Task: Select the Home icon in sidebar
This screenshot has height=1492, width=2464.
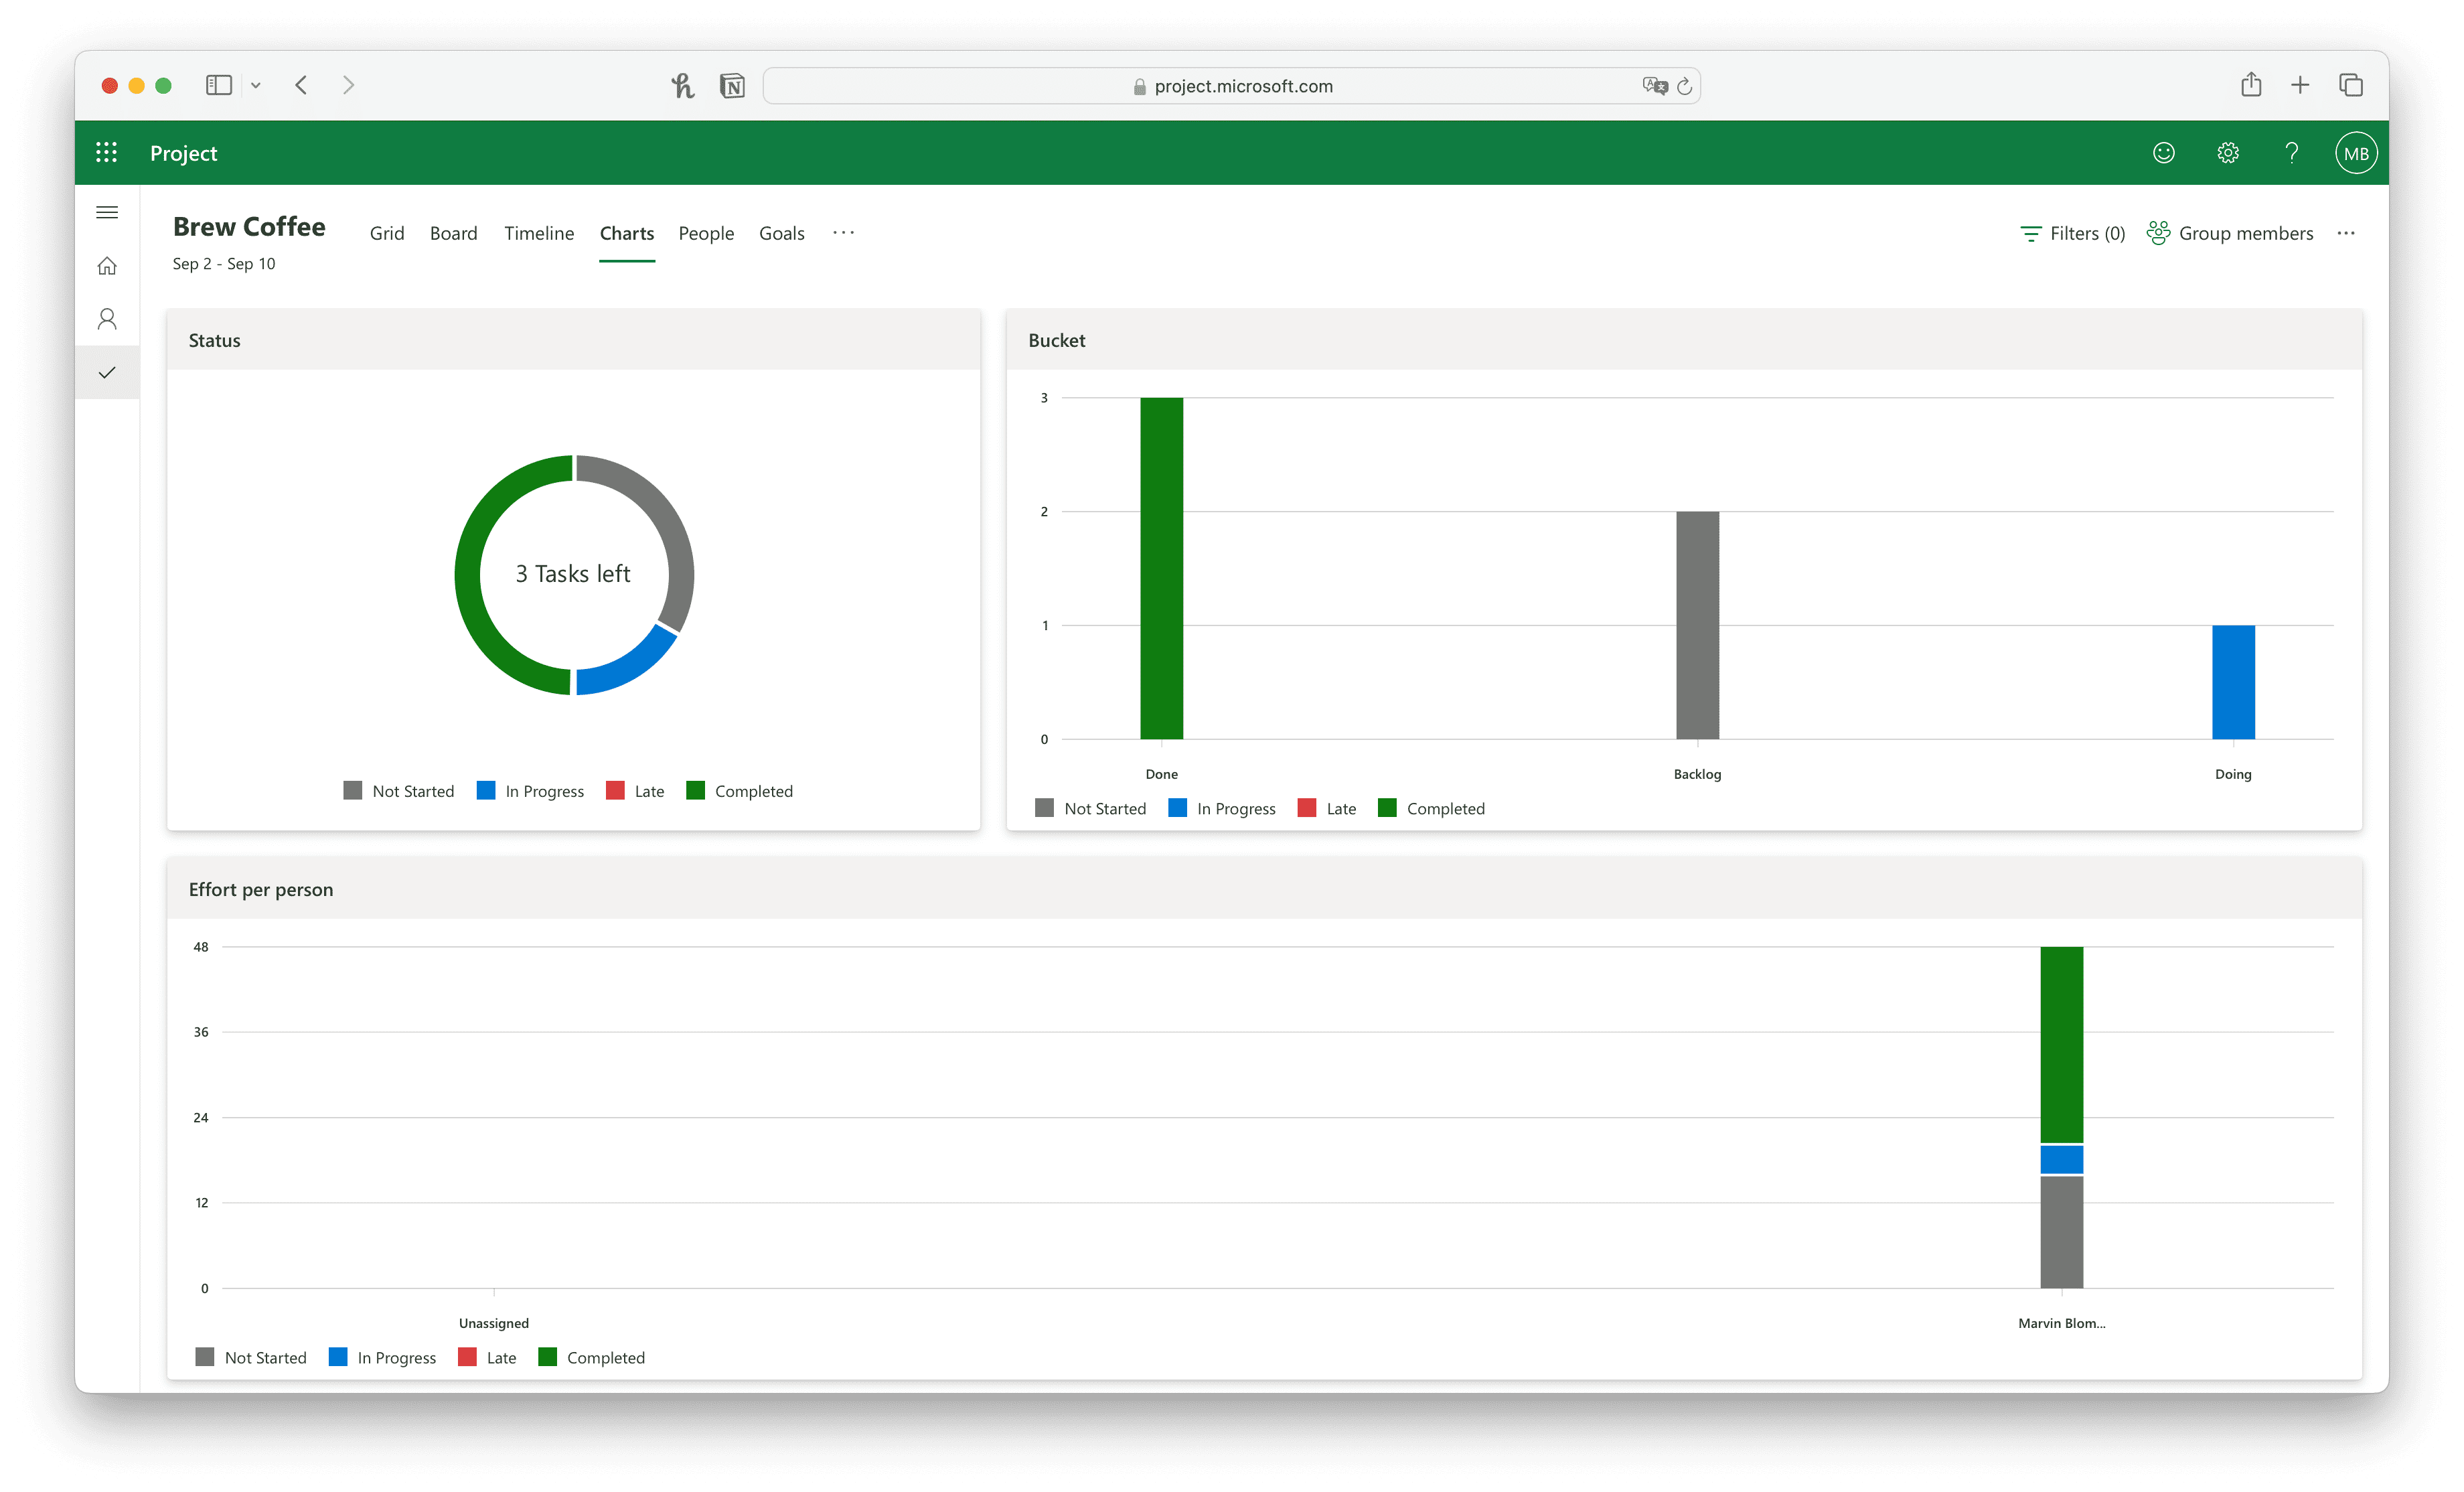Action: [107, 265]
